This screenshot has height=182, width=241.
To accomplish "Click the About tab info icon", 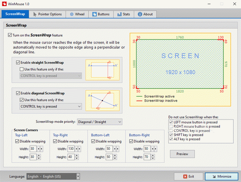I will 140,14.
